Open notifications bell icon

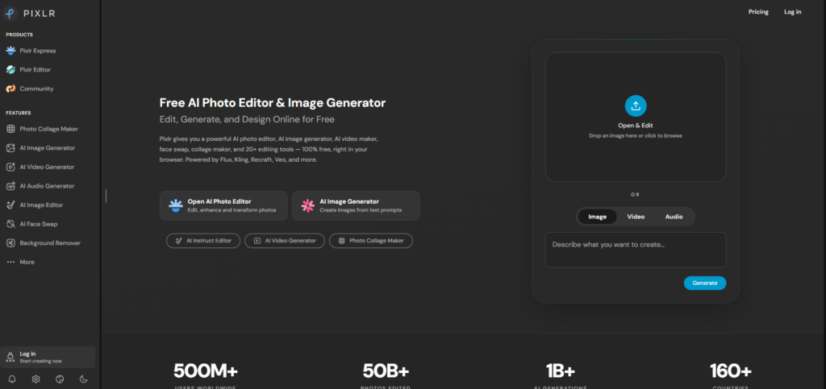pos(12,379)
